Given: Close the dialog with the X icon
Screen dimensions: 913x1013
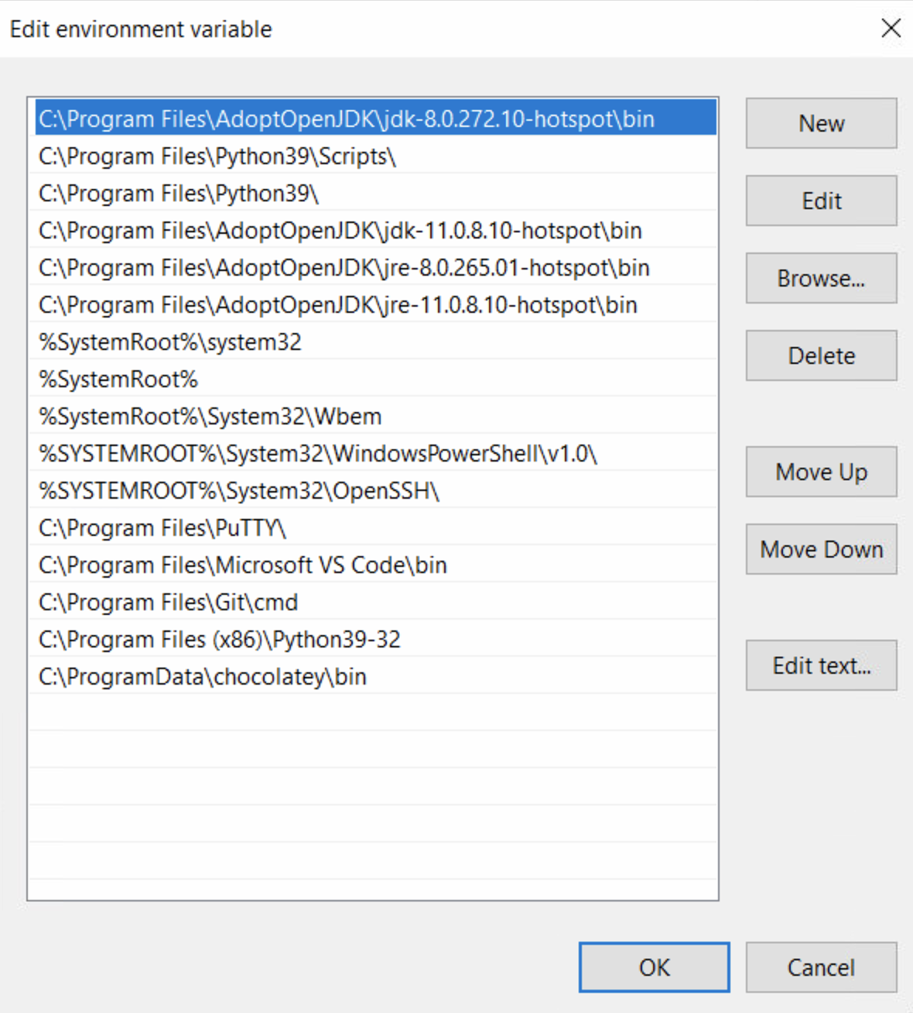Looking at the screenshot, I should point(891,29).
